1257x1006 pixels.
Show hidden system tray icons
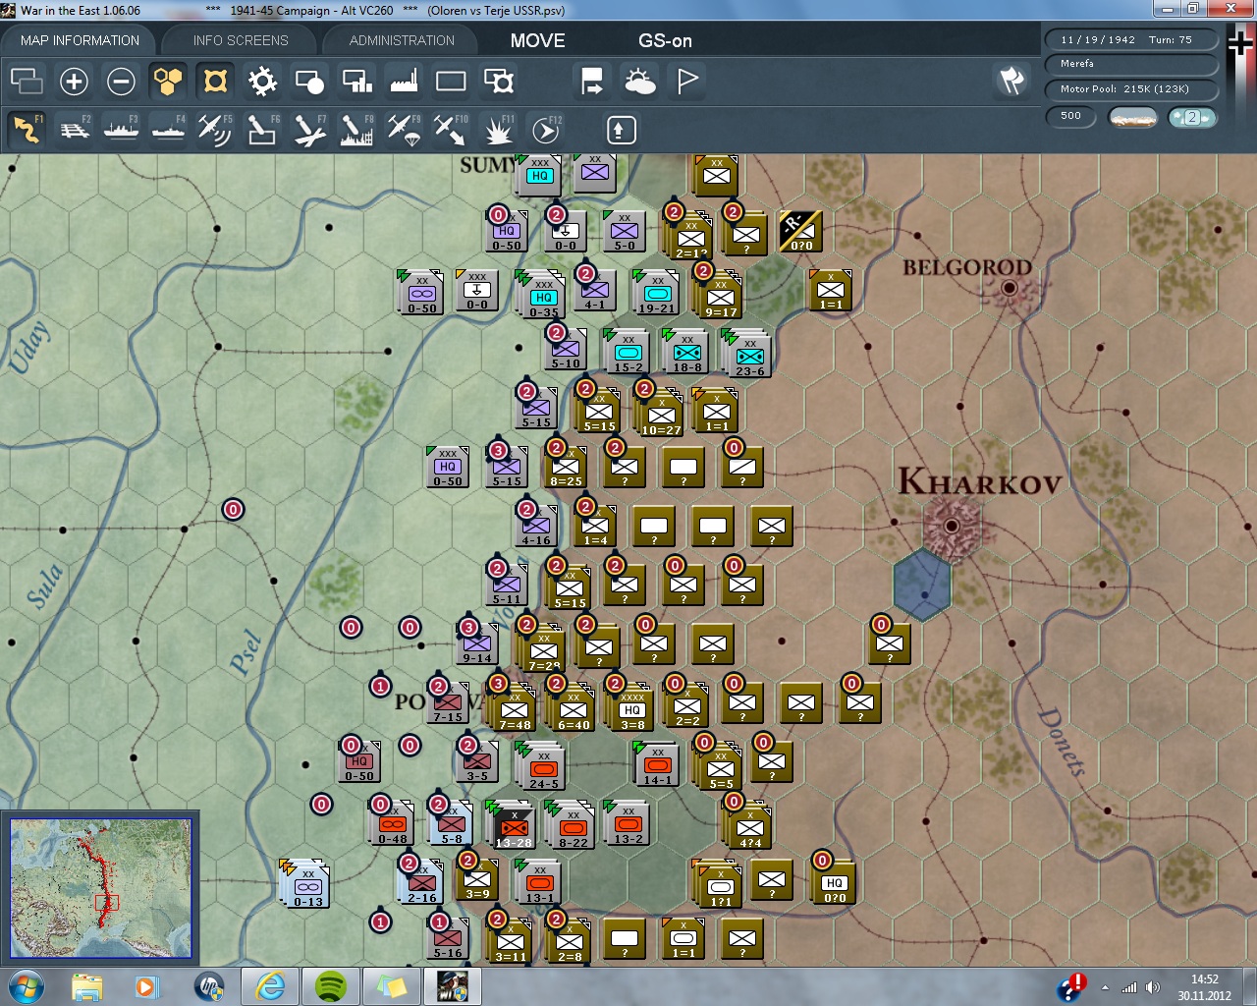1106,987
